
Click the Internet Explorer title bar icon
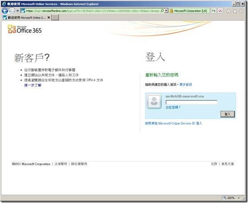click(4, 4)
